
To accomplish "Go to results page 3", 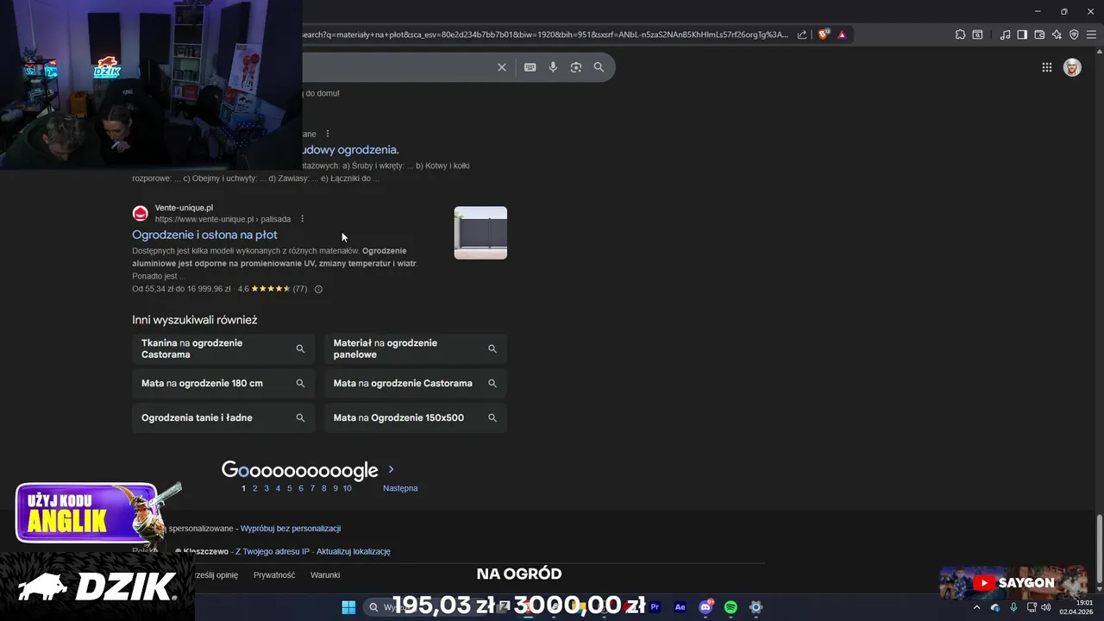I will pyautogui.click(x=266, y=488).
